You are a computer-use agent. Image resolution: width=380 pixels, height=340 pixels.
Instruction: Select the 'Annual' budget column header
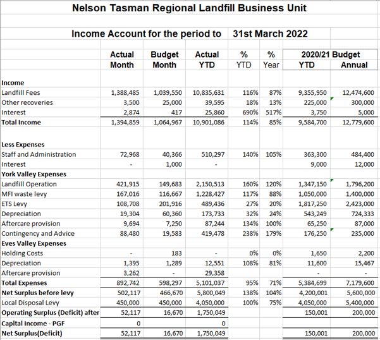click(354, 65)
